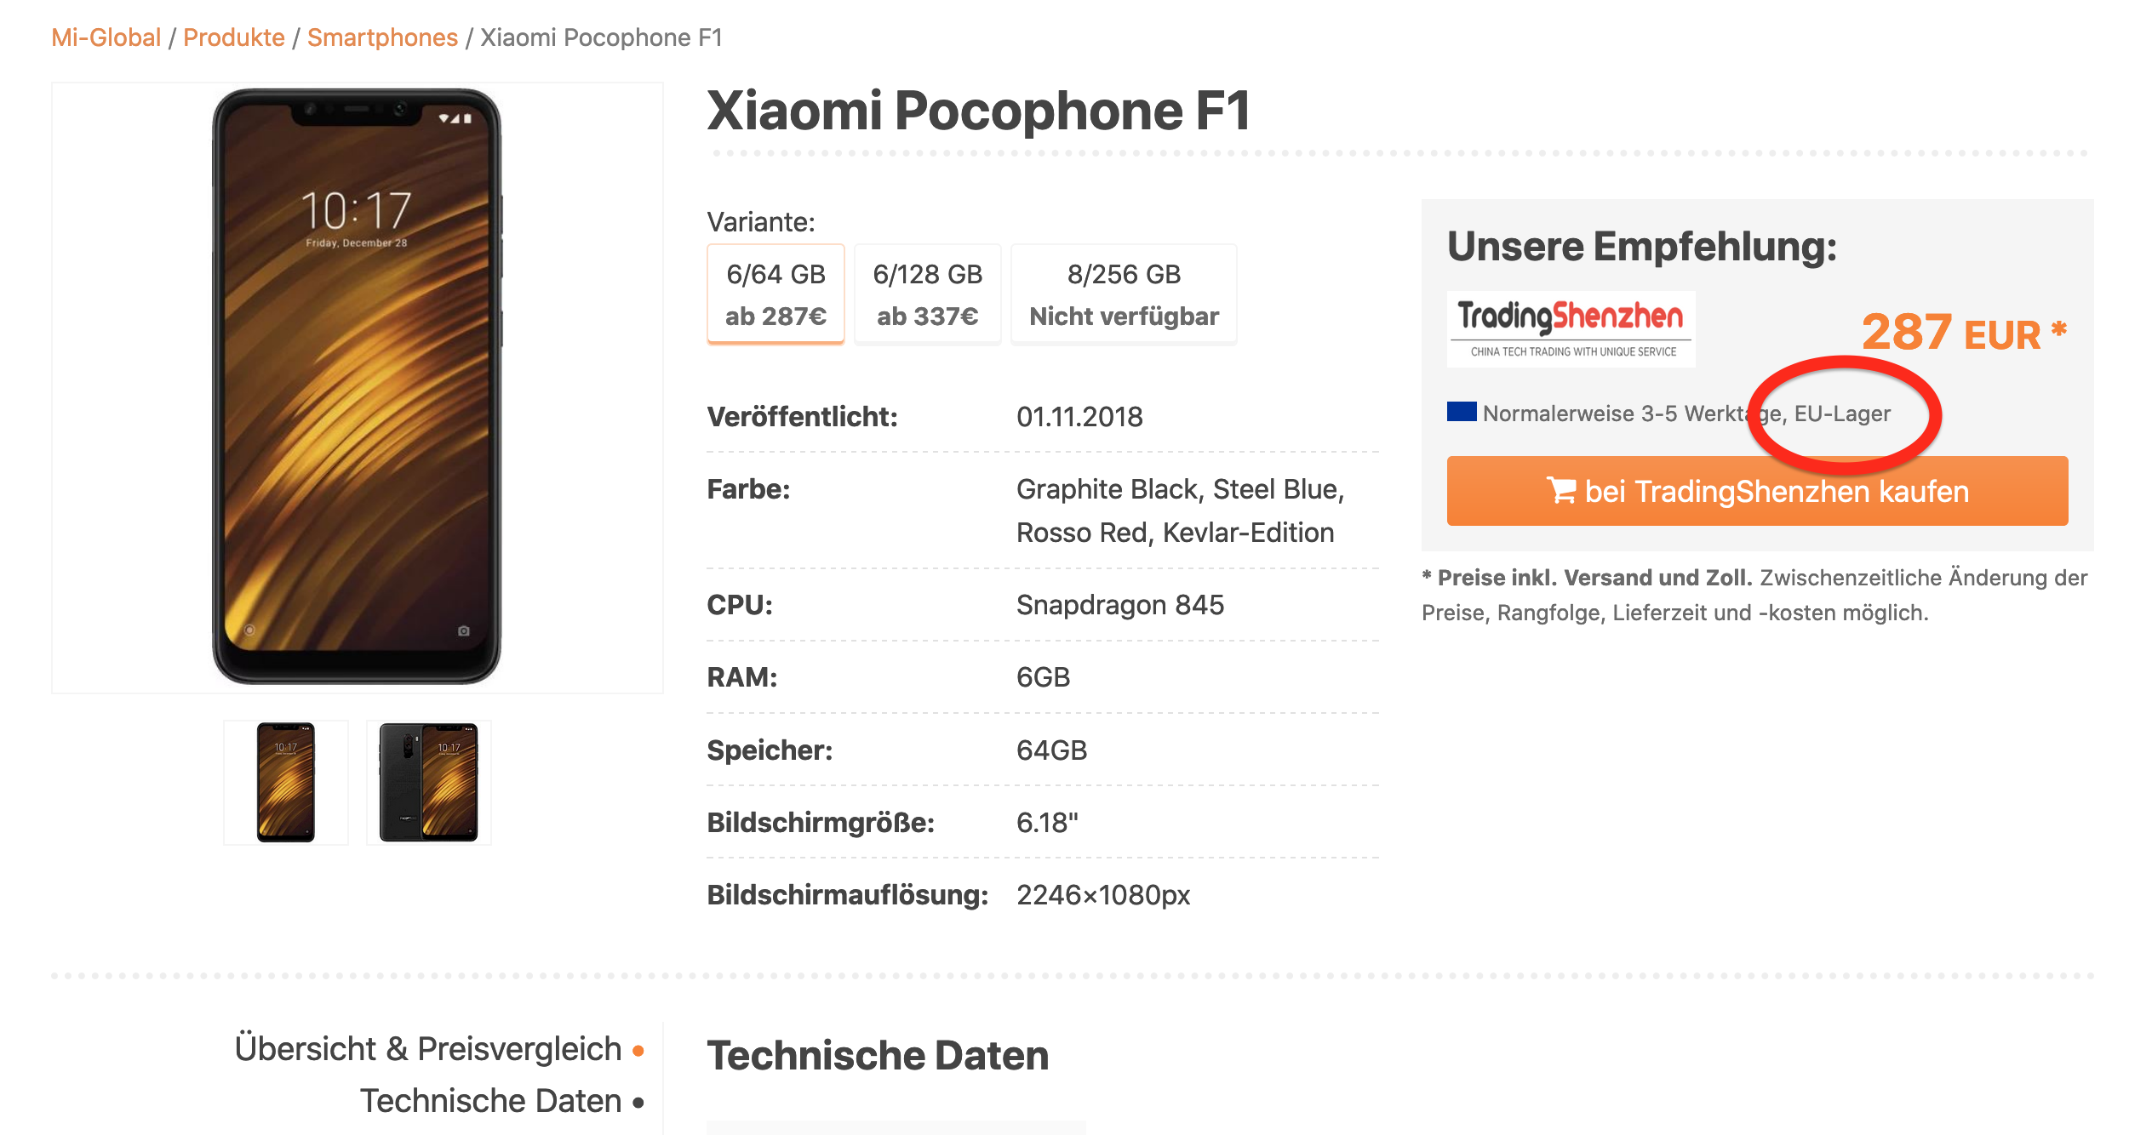Click the TradingShenzhen logo
This screenshot has width=2152, height=1135.
click(1571, 329)
